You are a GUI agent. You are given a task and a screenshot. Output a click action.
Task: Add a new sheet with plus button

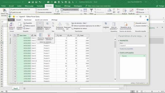pyautogui.click(x=24, y=88)
